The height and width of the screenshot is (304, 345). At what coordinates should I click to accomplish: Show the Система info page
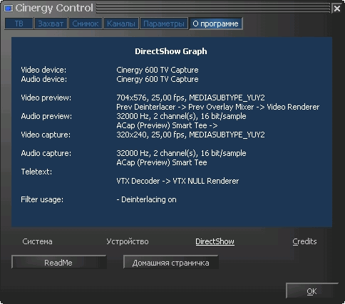pos(37,241)
